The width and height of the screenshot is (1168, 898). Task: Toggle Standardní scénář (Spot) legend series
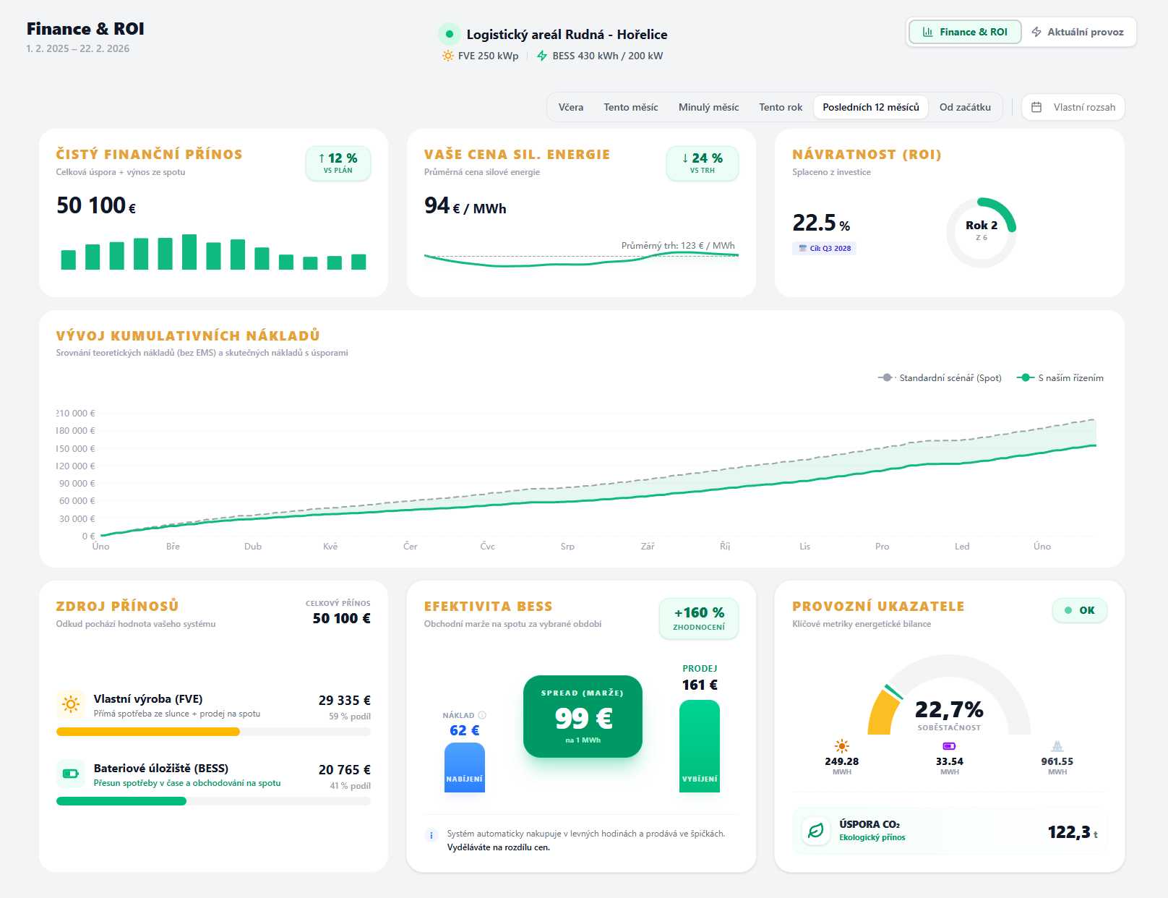(940, 377)
